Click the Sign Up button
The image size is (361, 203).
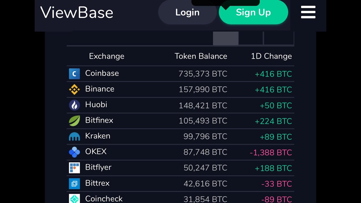click(x=253, y=12)
